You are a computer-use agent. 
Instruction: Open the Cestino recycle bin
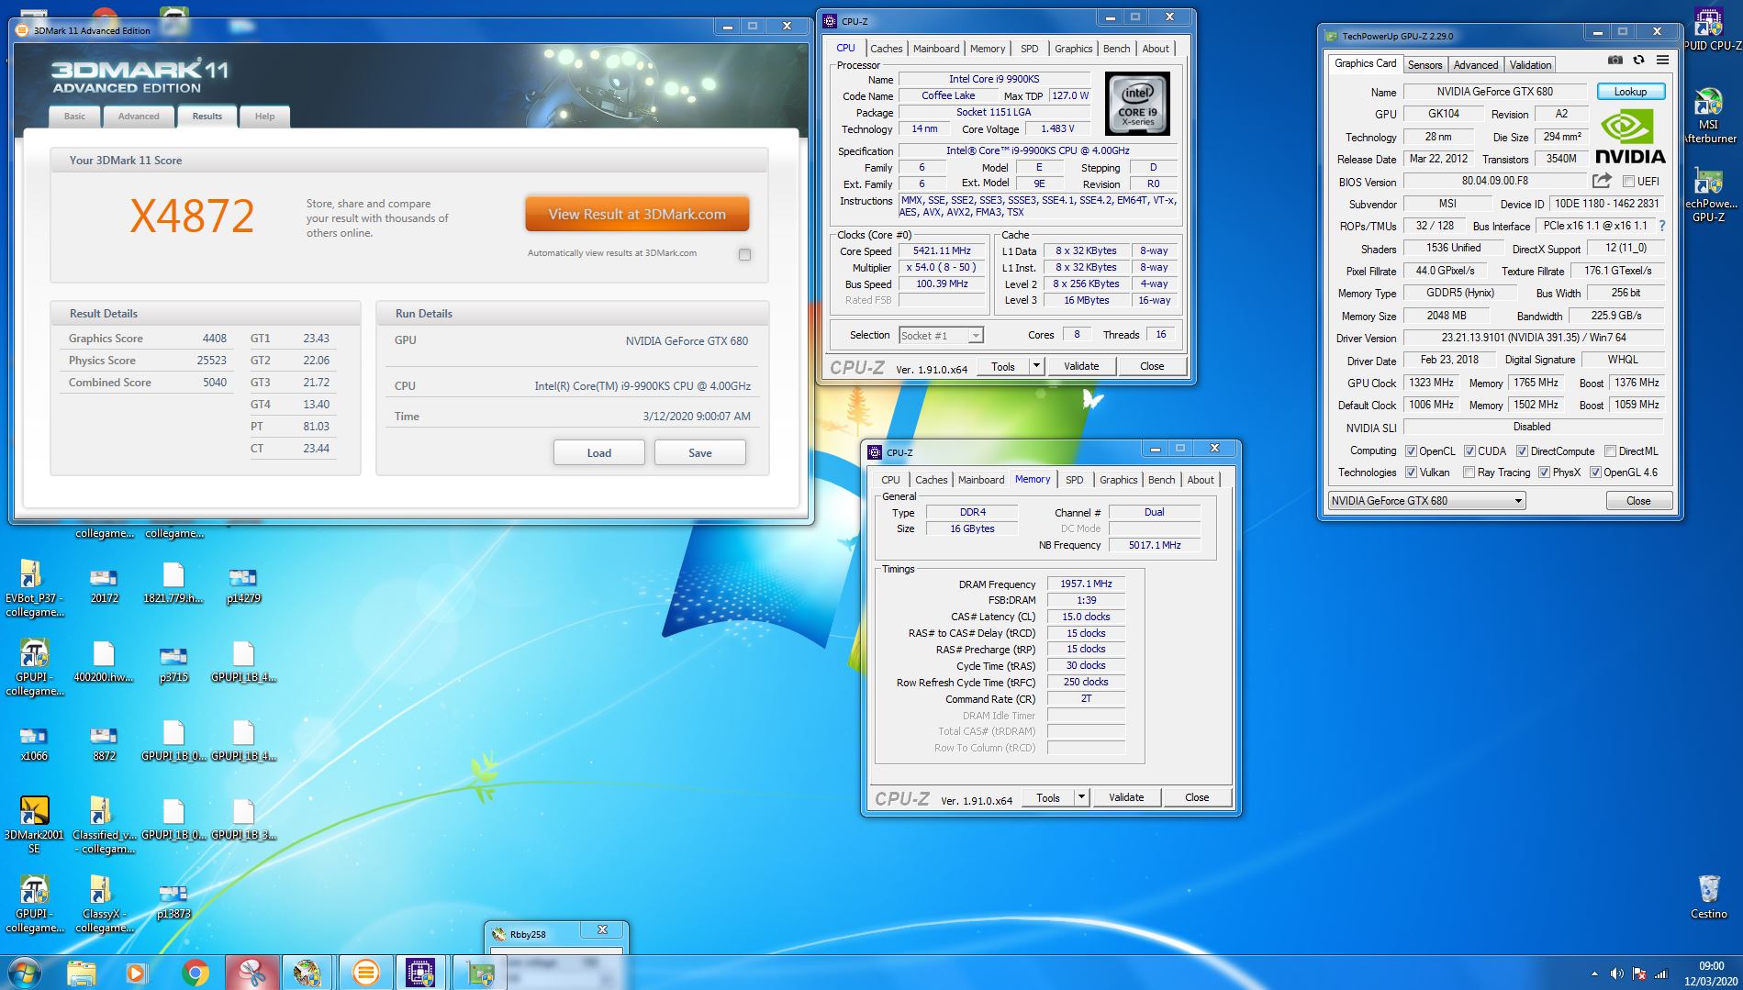(1708, 896)
